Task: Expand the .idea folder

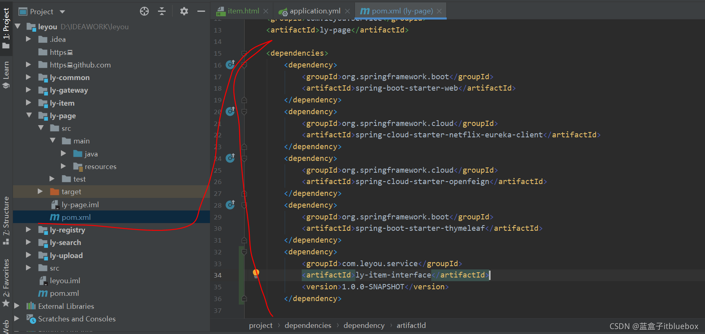Action: (x=28, y=39)
